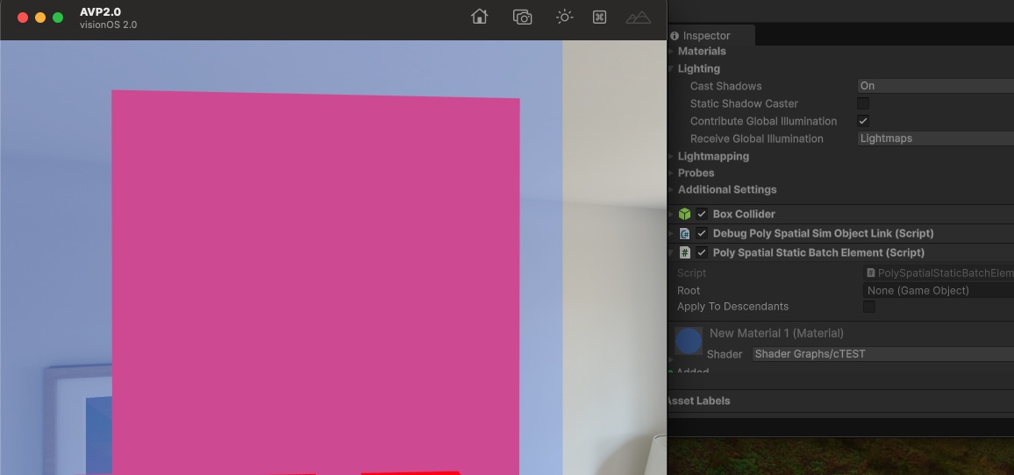Click the visionOS 2.0 subtitle

(x=109, y=25)
